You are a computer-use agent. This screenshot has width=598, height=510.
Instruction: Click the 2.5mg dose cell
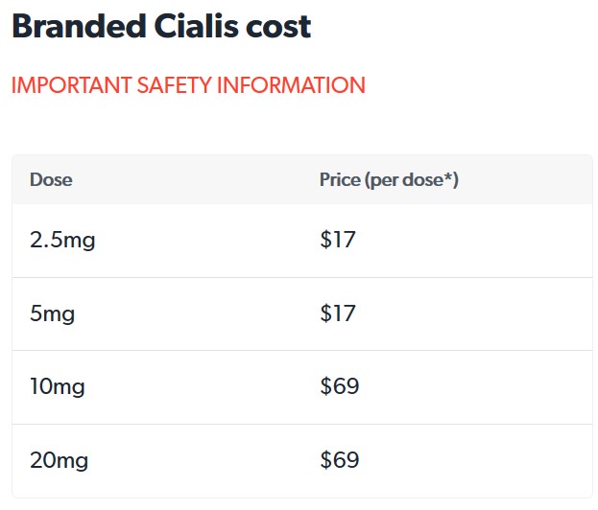tap(62, 241)
